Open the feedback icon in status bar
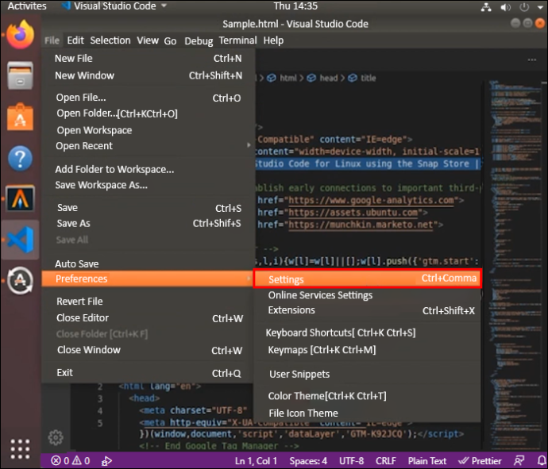Image resolution: width=548 pixels, height=469 pixels. (519, 460)
